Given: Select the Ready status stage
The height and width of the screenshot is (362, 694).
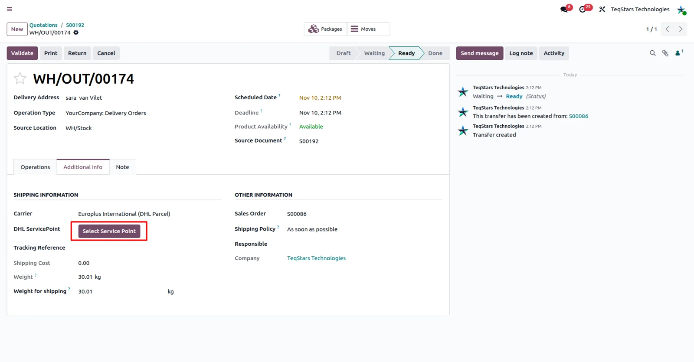Looking at the screenshot, I should [x=406, y=53].
